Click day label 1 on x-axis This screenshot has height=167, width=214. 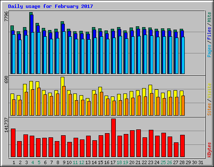14,162
